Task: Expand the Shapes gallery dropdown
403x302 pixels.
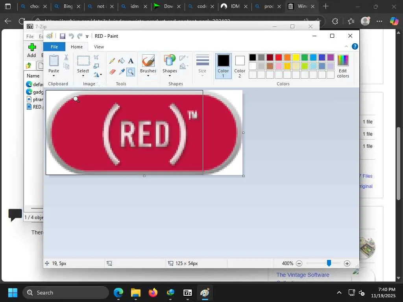Action: tap(170, 75)
